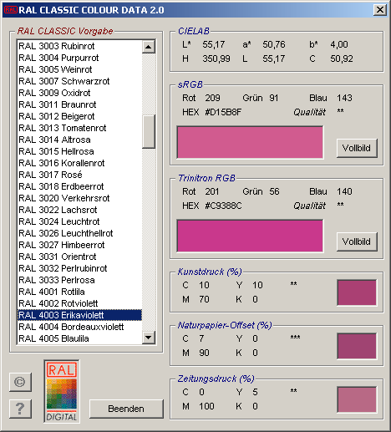391x432 pixels.
Task: Click the RAL Digital logo image
Action: [x=62, y=391]
